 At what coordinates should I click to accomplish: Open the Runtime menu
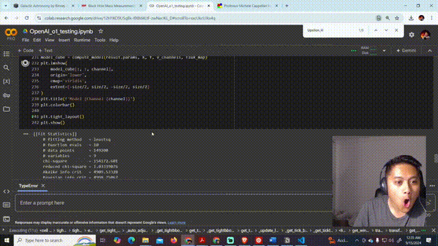pos(82,40)
